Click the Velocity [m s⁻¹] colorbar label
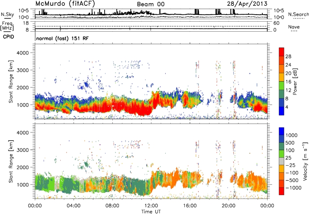The height and width of the screenshot is (214, 309). [x=305, y=161]
